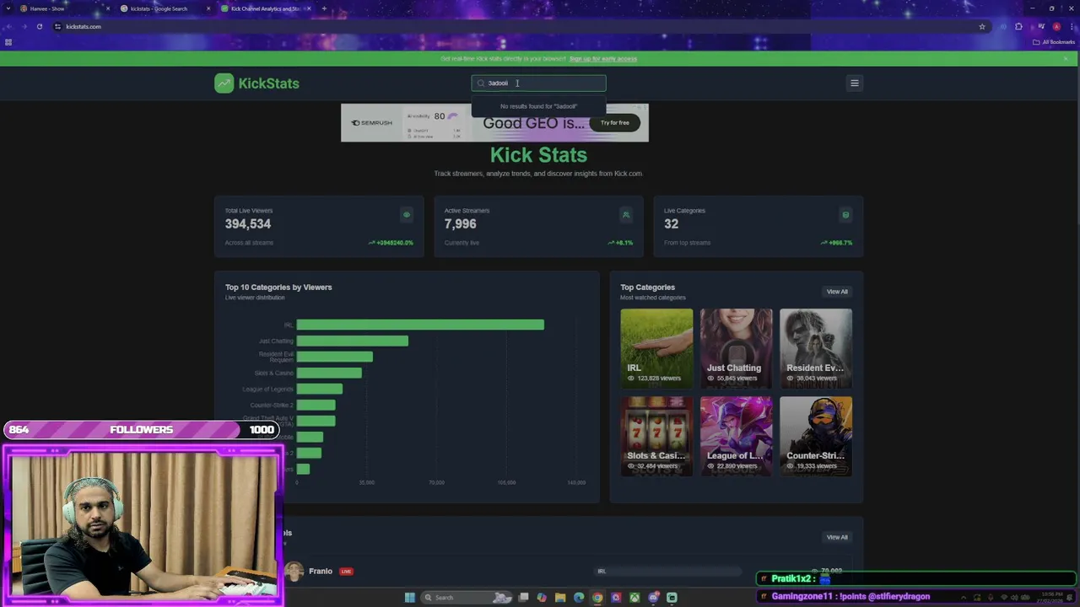Open the taskbar clock and date

[x=1051, y=598]
